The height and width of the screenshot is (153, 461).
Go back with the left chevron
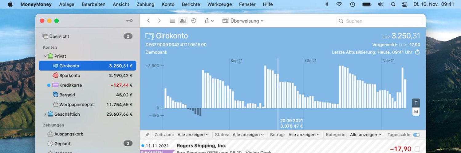click(x=148, y=21)
